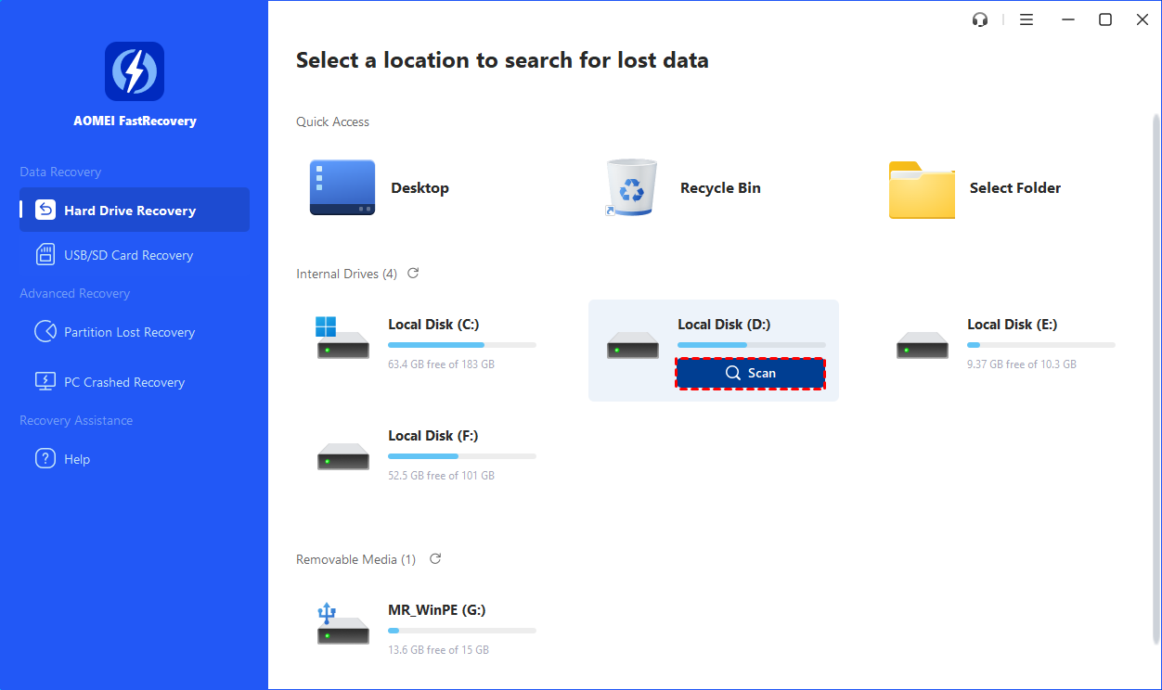Click the vertical scrollbar on the right
The image size is (1162, 690).
pos(1155,371)
